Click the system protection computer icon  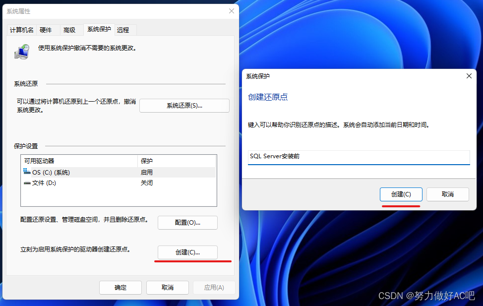(22, 52)
